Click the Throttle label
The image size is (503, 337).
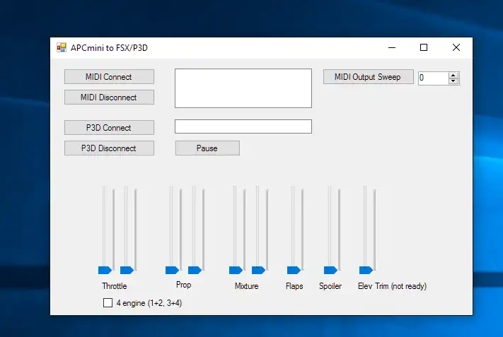coord(115,286)
